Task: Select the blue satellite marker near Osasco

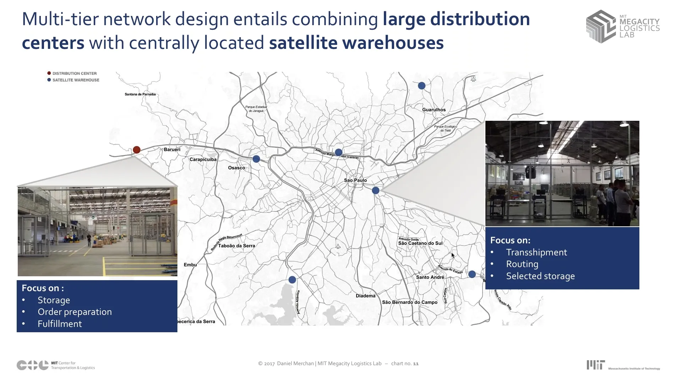Action: click(256, 159)
